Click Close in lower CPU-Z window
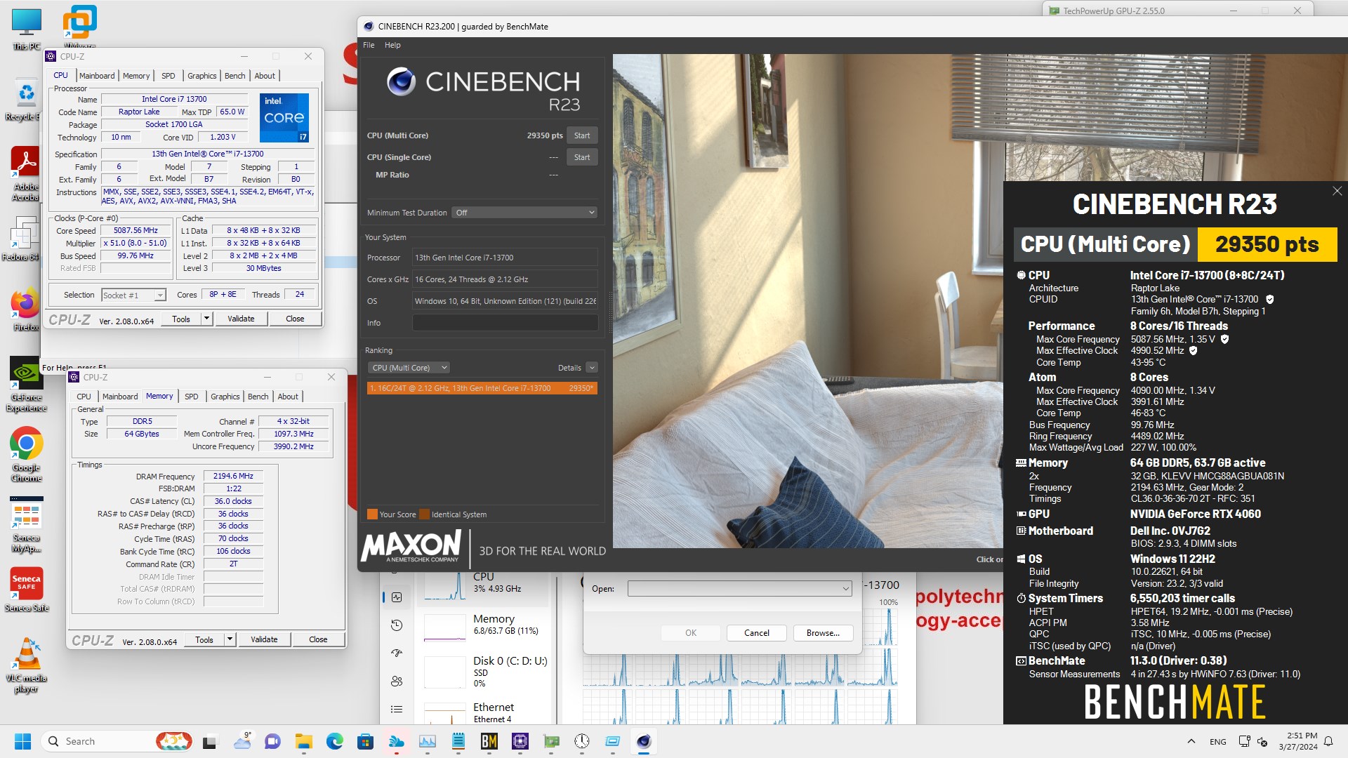Image resolution: width=1348 pixels, height=758 pixels. pos(318,639)
